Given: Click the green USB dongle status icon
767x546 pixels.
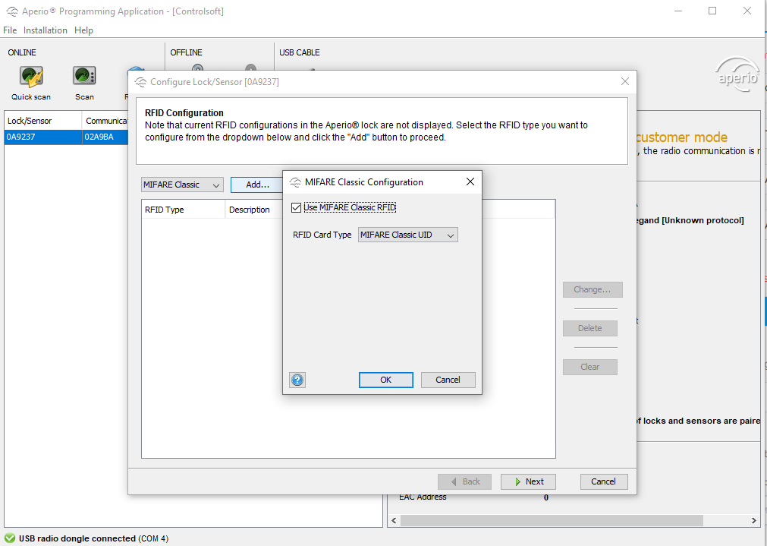Looking at the screenshot, I should 9,538.
